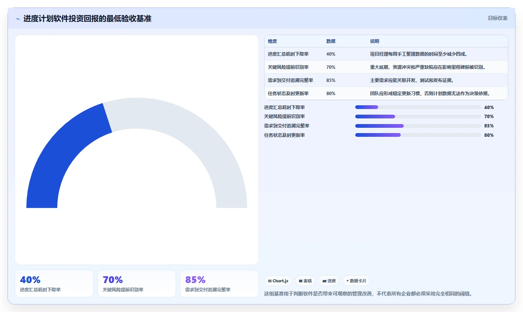
Task: Click the lightning icon beside the page title
Action: pos(18,19)
